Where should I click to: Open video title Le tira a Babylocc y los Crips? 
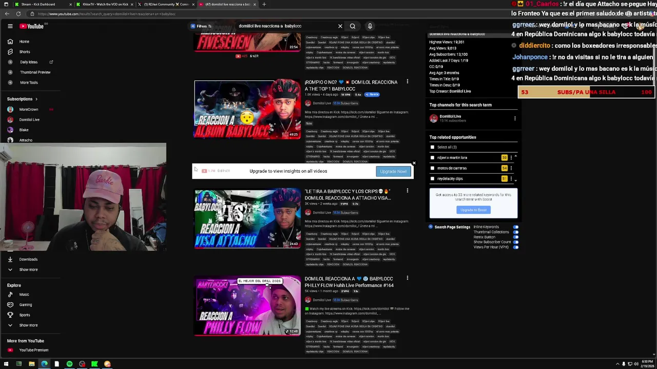tap(347, 194)
